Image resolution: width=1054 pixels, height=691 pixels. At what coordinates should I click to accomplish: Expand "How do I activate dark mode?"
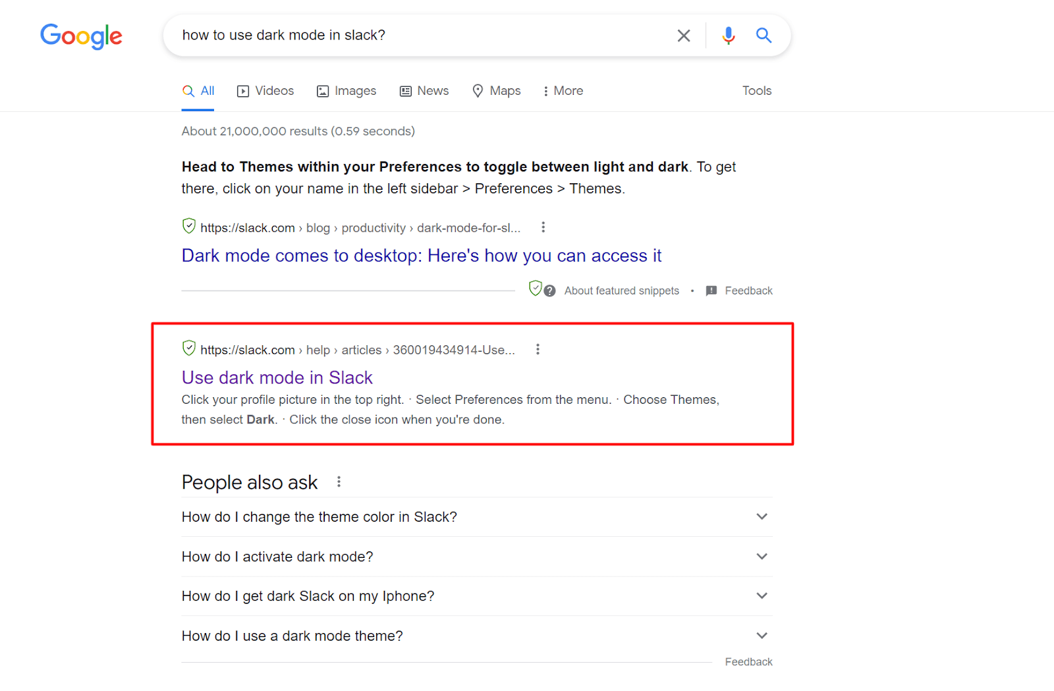tap(762, 557)
